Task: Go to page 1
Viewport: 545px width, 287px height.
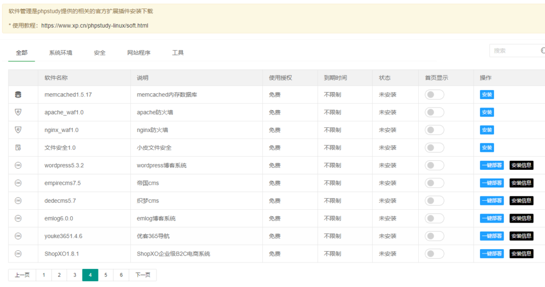Action: (44, 275)
